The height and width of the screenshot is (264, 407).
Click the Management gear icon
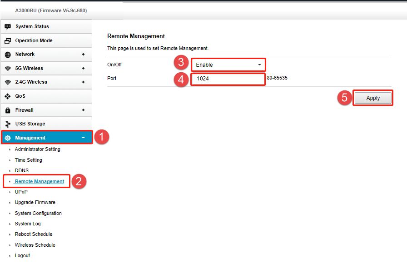click(x=8, y=138)
